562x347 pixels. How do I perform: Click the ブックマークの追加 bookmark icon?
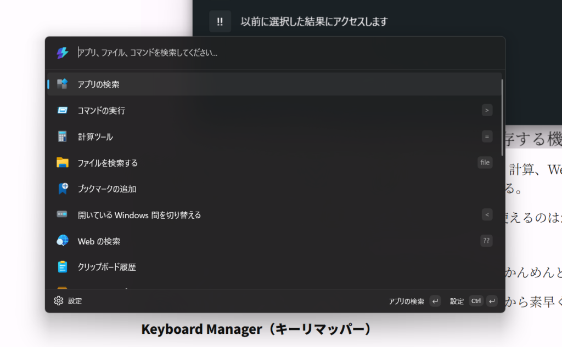[62, 189]
